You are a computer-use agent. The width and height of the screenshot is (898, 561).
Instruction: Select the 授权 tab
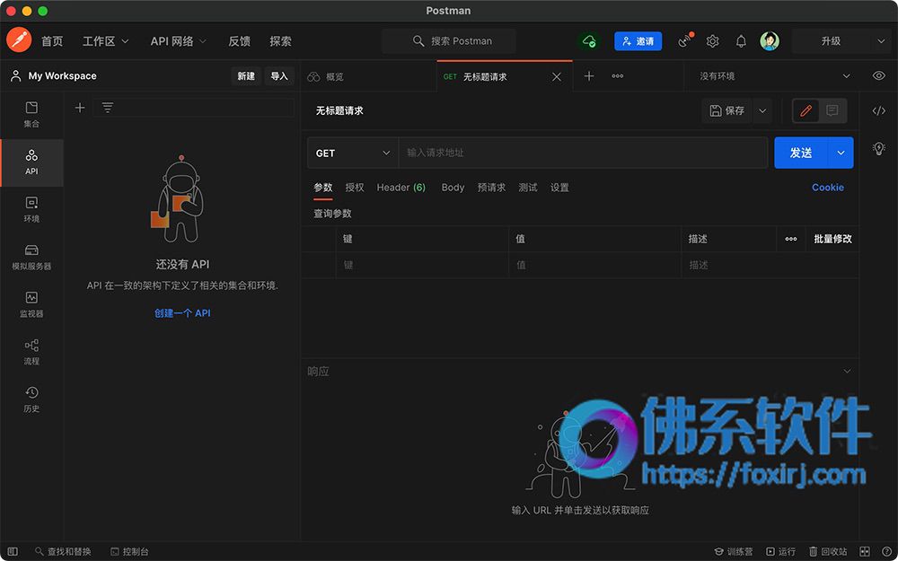tap(355, 188)
